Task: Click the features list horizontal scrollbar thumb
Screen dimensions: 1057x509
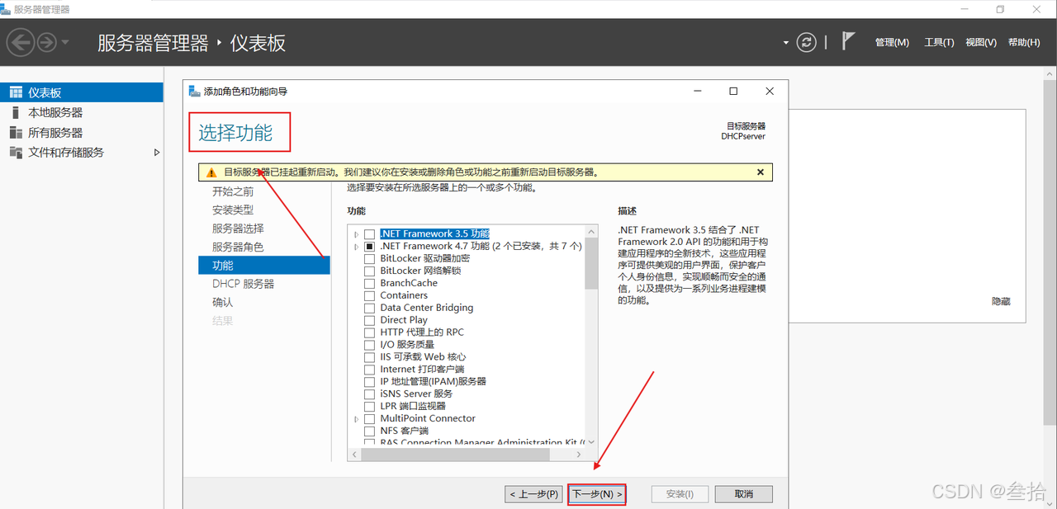Action: 455,455
